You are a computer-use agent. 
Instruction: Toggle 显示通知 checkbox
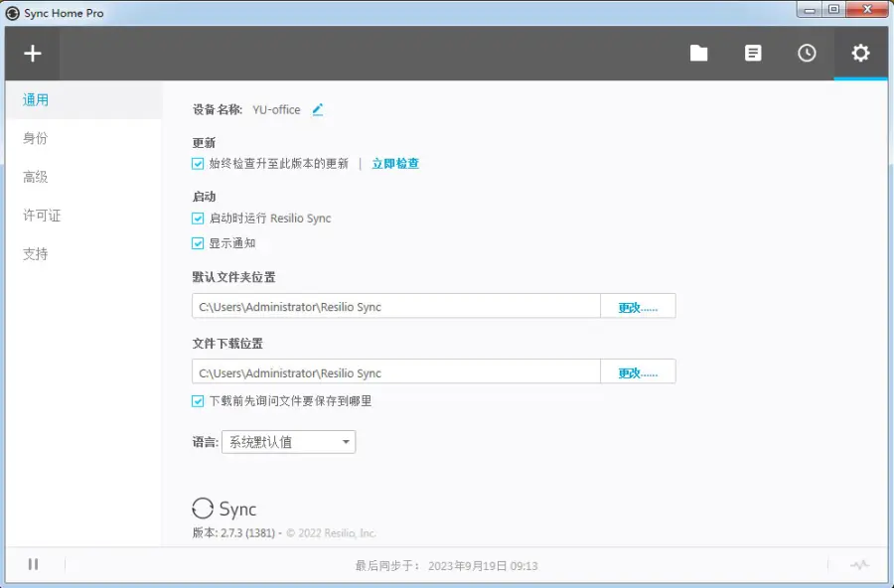tap(198, 243)
